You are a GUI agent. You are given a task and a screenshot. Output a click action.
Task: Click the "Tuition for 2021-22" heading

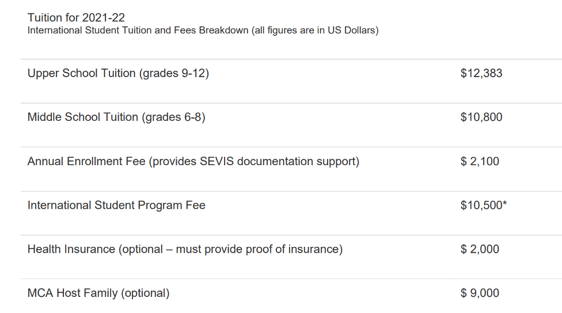tap(76, 17)
